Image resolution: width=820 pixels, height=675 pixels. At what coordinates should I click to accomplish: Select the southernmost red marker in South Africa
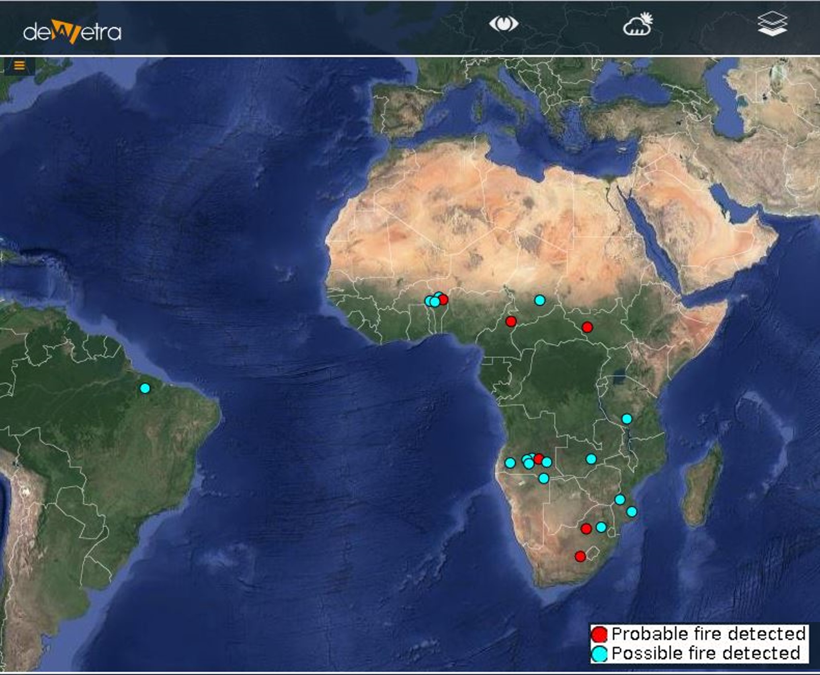tap(580, 556)
